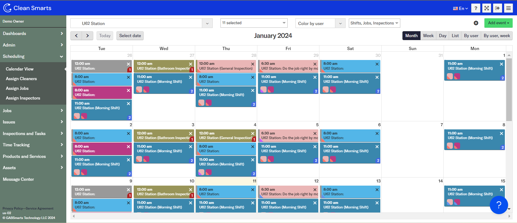Toggle fullscreen with the expand icon
The width and height of the screenshot is (517, 223).
(487, 8)
